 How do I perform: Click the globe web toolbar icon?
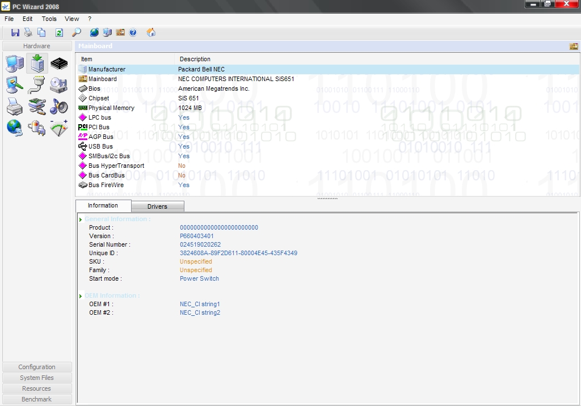tap(94, 32)
